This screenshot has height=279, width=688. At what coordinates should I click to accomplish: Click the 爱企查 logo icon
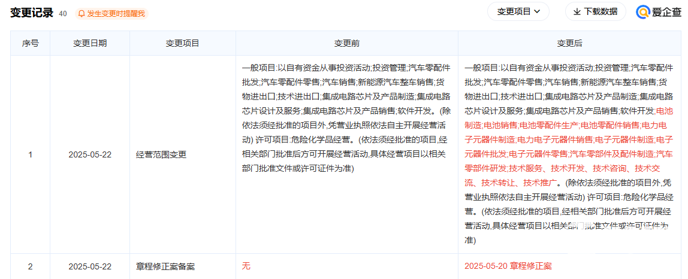pos(644,12)
